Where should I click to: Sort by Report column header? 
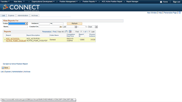click(9, 35)
